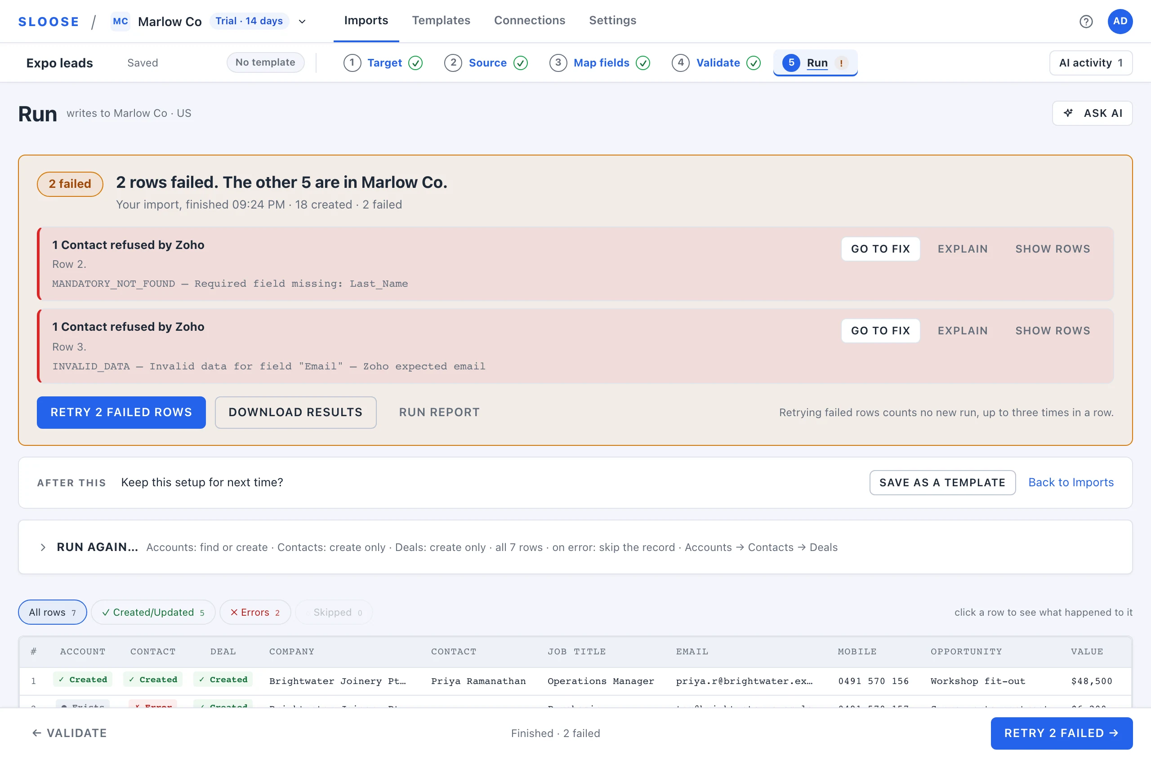The image size is (1151, 773).
Task: Filter by All rows
Action: pos(52,612)
